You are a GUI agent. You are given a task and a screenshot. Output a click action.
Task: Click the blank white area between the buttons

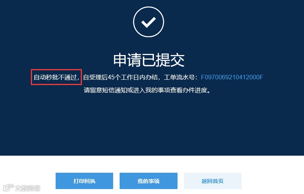pyautogui.click(x=116, y=181)
